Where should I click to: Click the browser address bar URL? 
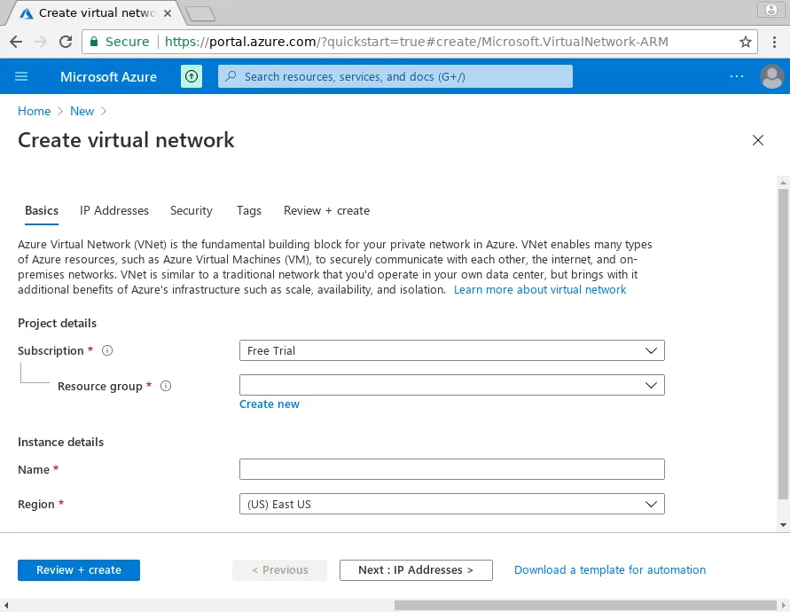click(x=416, y=42)
